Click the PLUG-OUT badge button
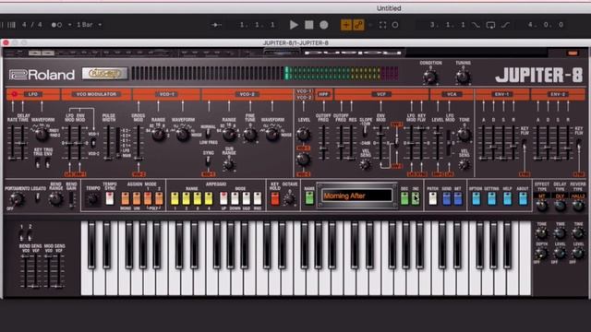Screen dimensions: 591x332 click(104, 74)
